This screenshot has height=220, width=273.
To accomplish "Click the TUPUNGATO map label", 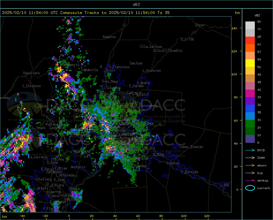I will click(x=54, y=172).
